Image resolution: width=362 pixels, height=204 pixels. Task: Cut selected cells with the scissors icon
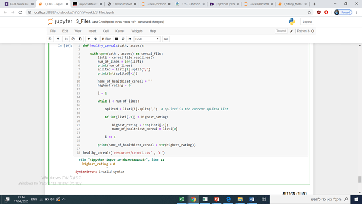click(66, 39)
